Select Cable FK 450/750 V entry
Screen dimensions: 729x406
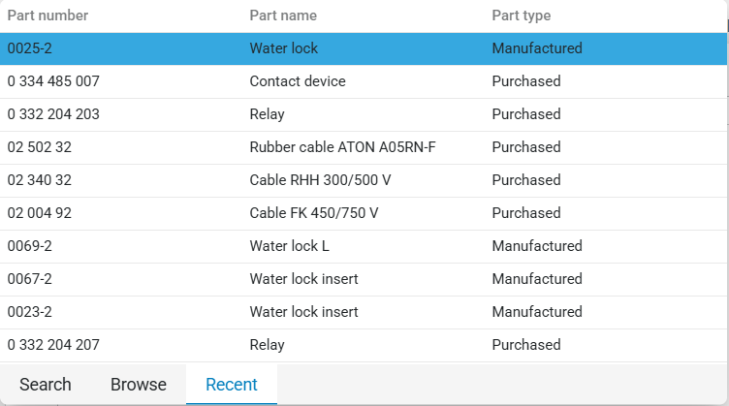click(364, 213)
